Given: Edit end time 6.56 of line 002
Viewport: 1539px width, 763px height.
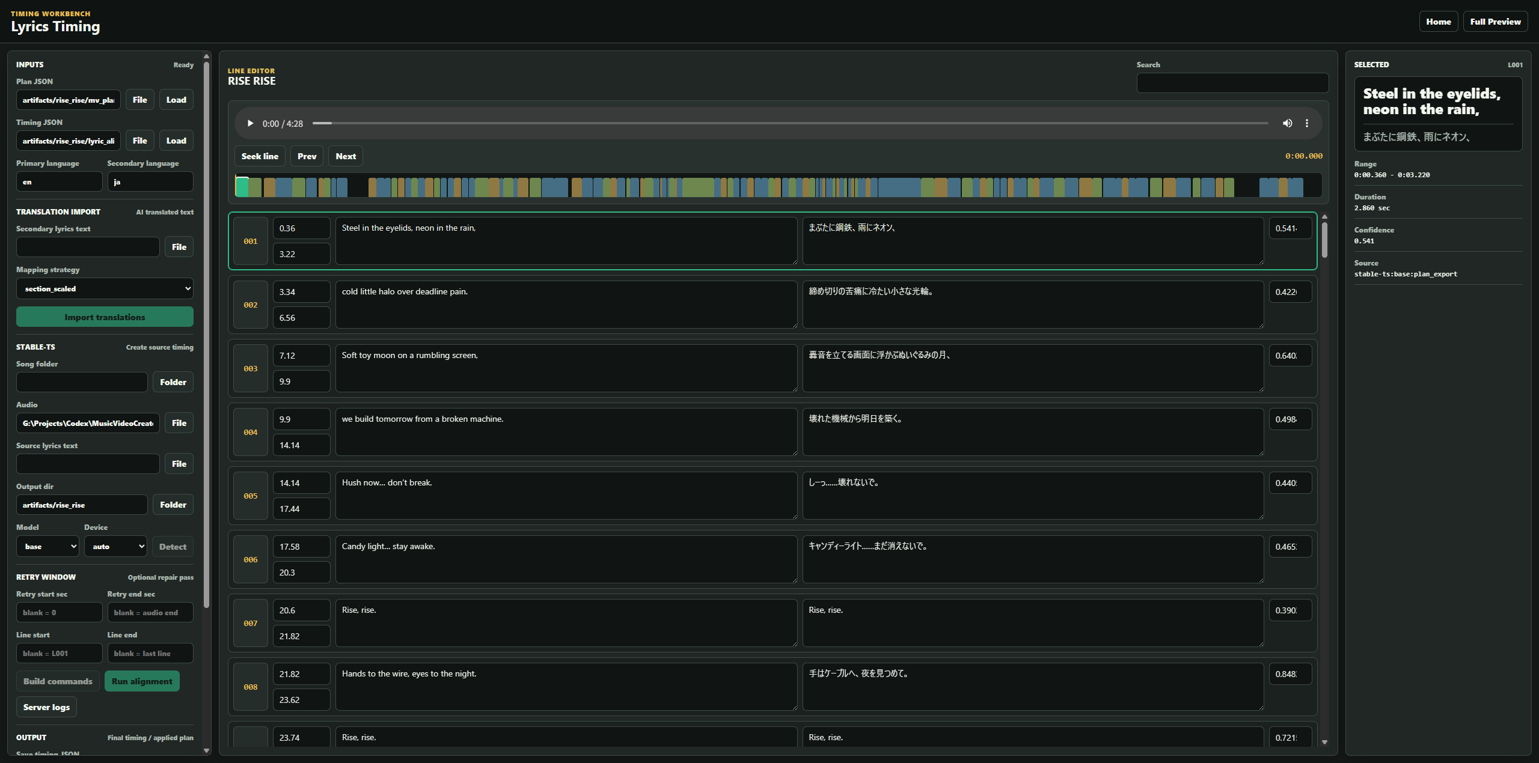Looking at the screenshot, I should tap(301, 318).
